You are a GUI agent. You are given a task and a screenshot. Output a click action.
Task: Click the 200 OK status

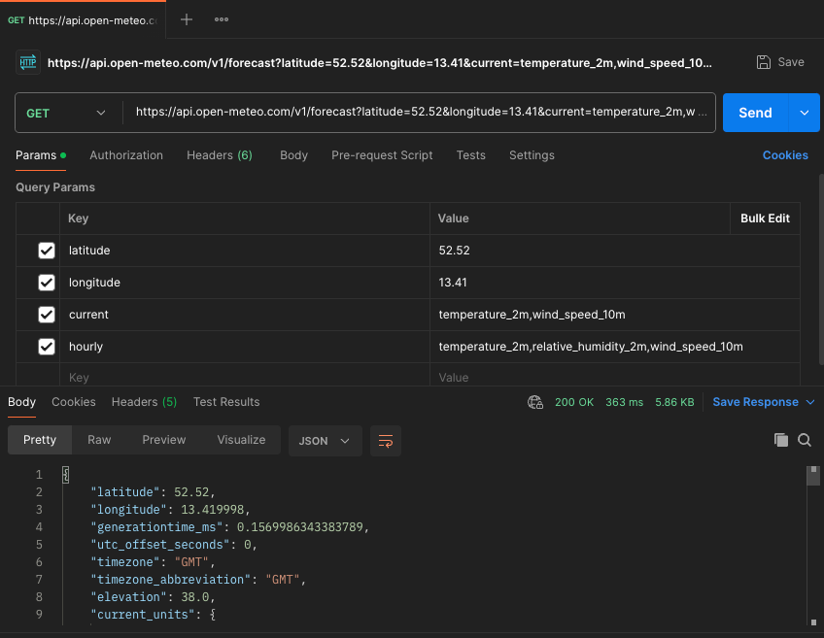point(574,402)
